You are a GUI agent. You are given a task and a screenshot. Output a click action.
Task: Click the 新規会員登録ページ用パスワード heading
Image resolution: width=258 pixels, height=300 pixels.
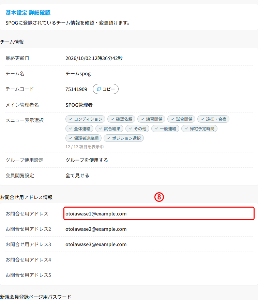[35, 297]
